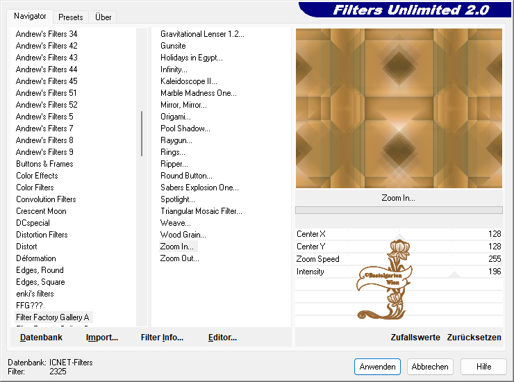
Task: Choose Origami... filter
Action: (x=175, y=117)
